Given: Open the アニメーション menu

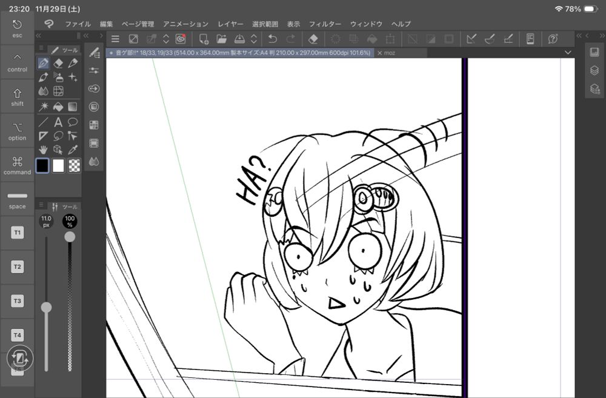Looking at the screenshot, I should point(185,24).
